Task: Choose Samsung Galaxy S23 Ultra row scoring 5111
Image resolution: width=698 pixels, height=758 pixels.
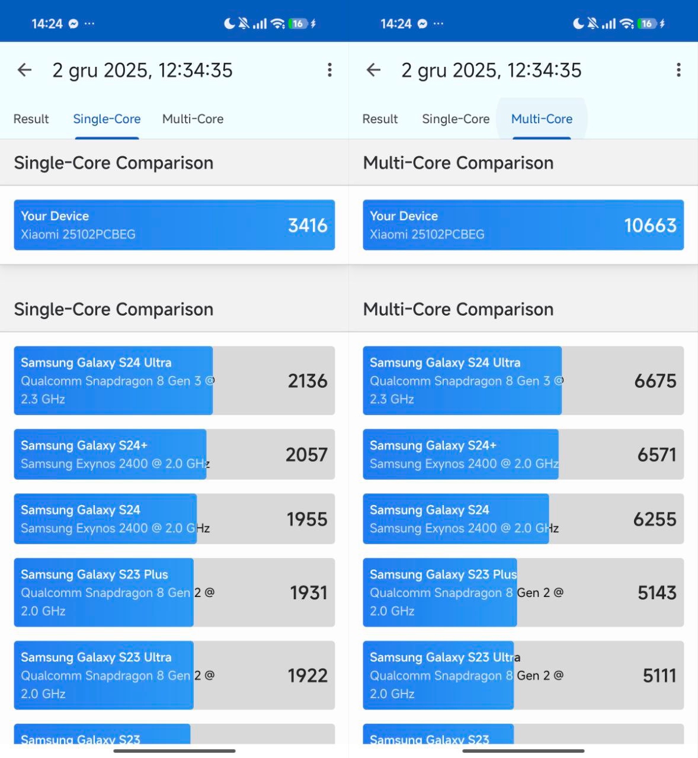Action: [x=523, y=675]
